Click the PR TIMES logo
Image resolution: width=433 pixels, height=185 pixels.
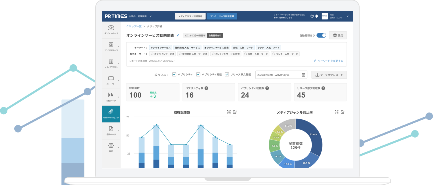click(x=115, y=16)
